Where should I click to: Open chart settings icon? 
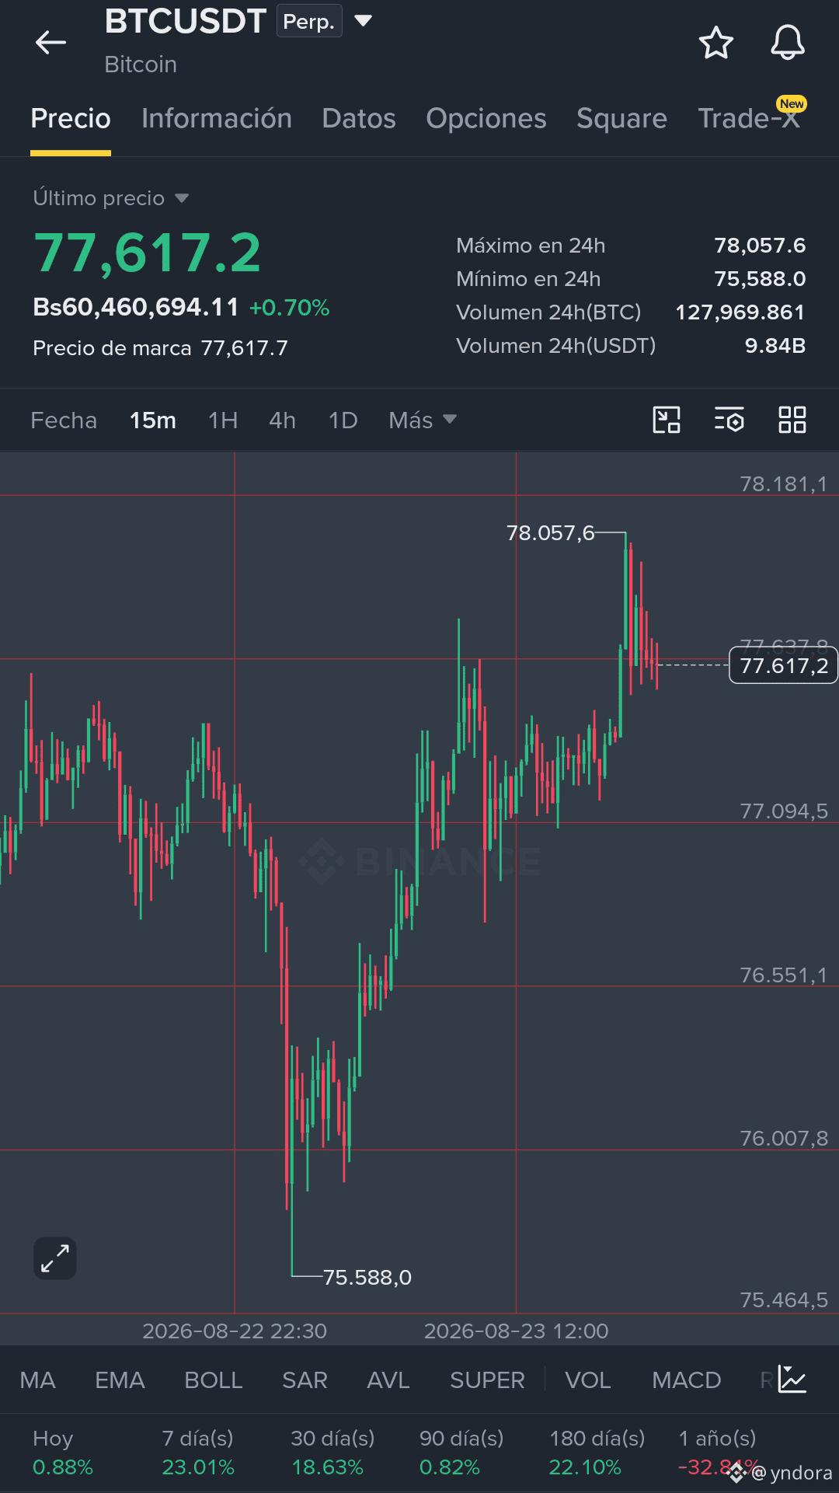729,420
